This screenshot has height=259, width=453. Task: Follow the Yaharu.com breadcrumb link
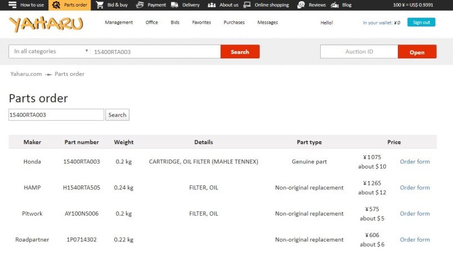coord(26,74)
